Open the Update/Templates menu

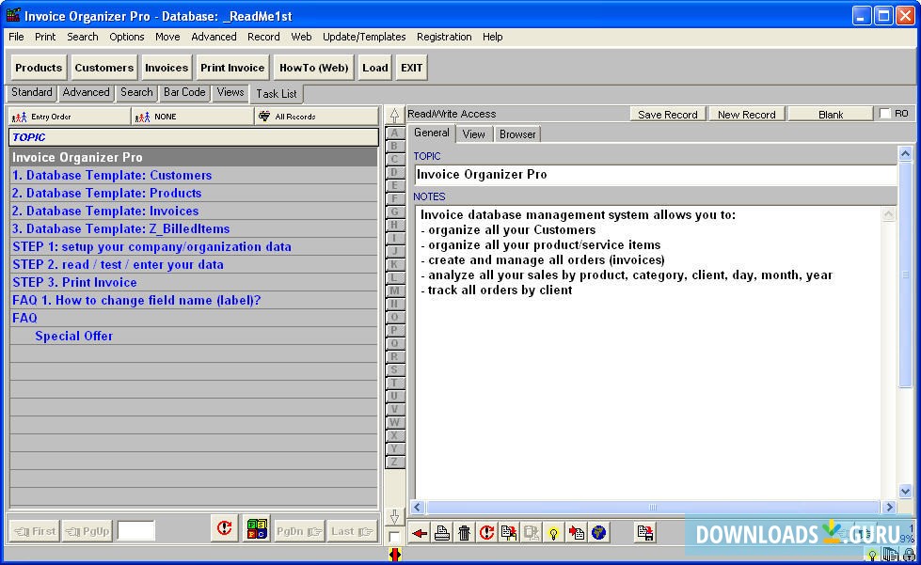click(x=364, y=37)
